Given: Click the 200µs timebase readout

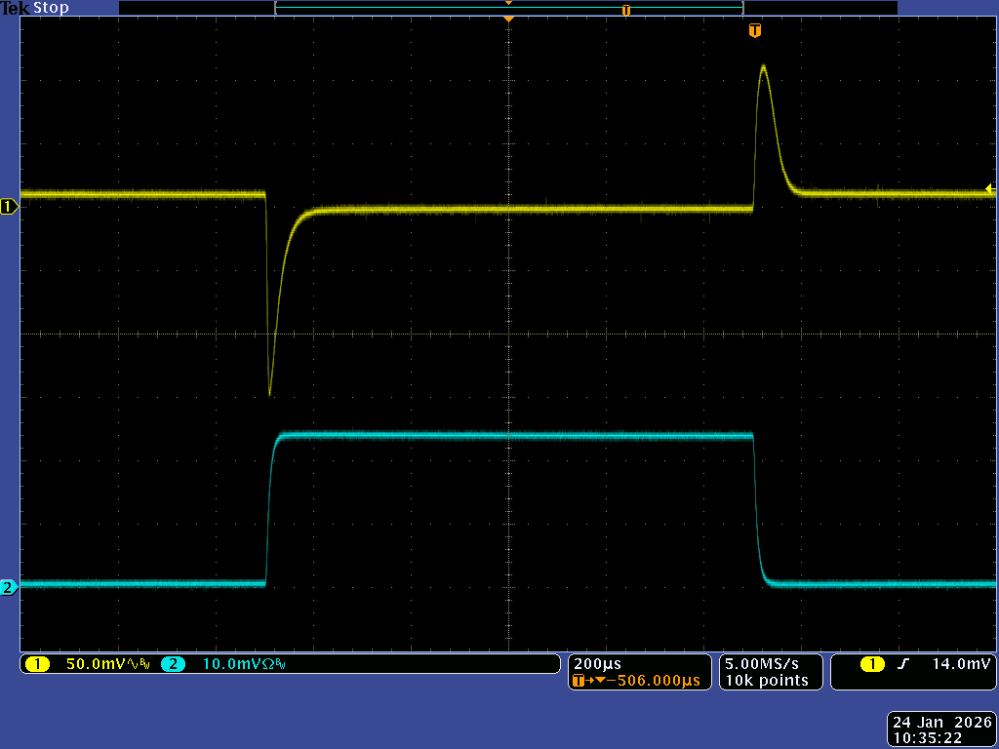Looking at the screenshot, I should coord(598,663).
